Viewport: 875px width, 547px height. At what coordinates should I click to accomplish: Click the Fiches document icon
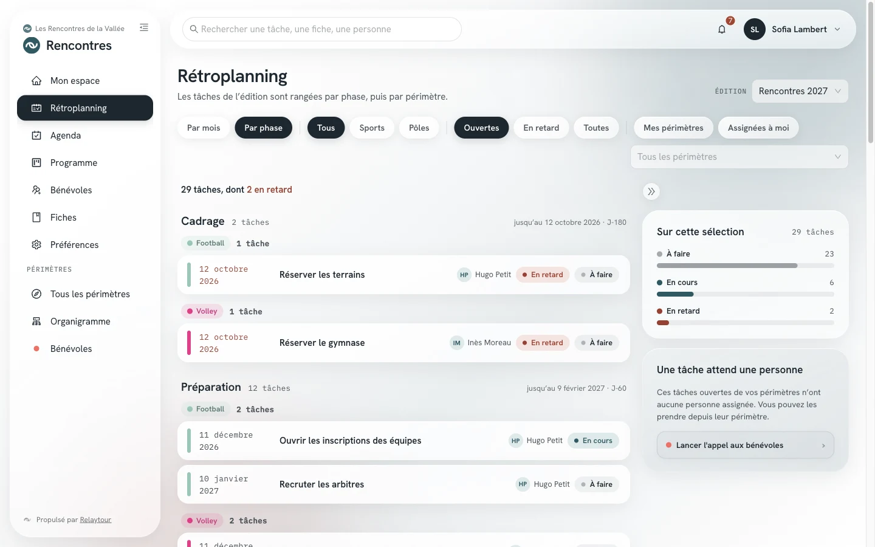(x=36, y=218)
